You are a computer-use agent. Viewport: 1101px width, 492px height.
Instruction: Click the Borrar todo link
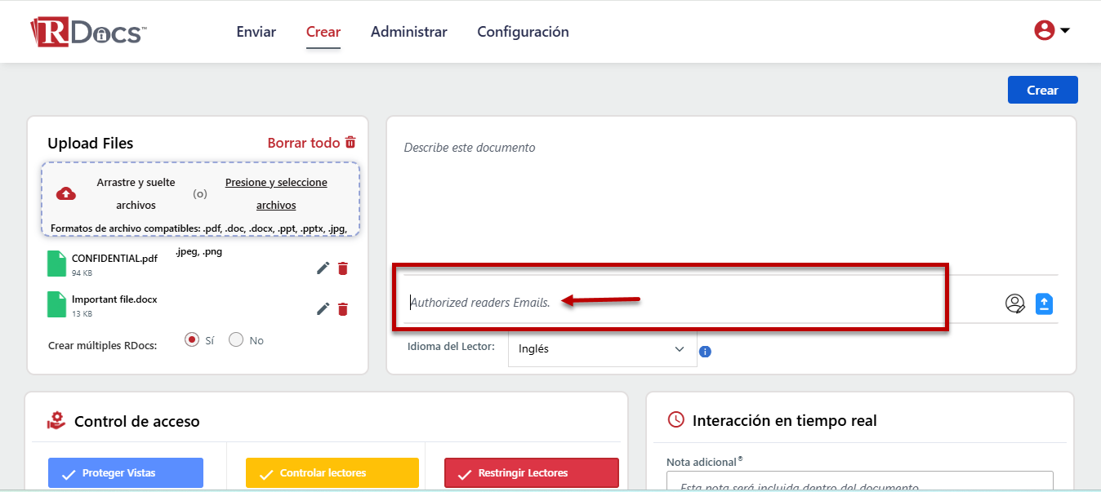pos(311,143)
